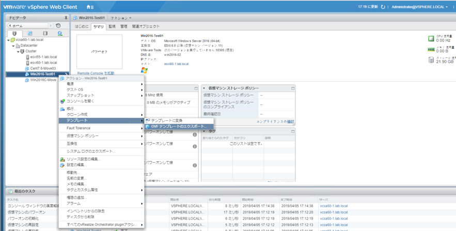The width and height of the screenshot is (456, 231).
Task: Open vRealize Orchestrator plugin actions submenu
Action: 102,225
